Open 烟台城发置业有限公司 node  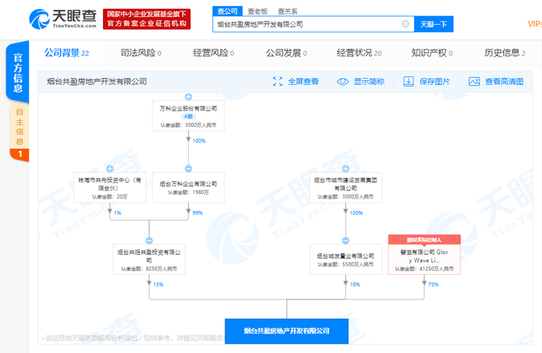pyautogui.click(x=345, y=260)
